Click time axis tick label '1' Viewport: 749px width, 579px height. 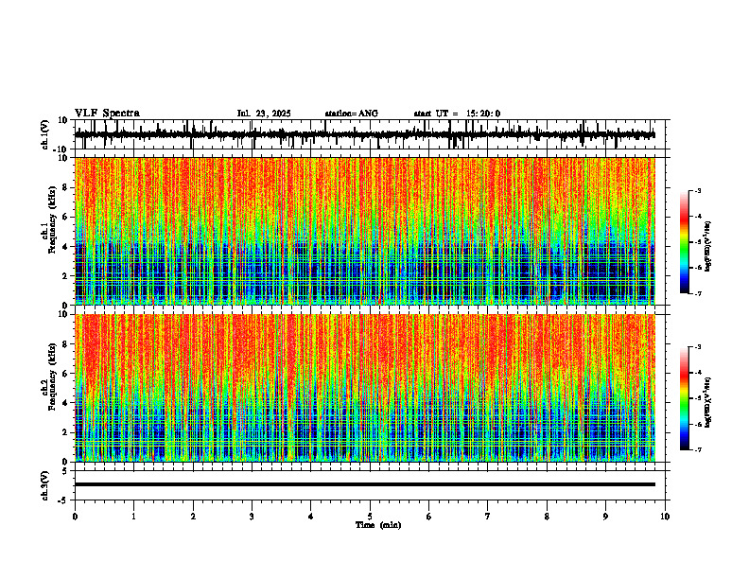tap(133, 517)
